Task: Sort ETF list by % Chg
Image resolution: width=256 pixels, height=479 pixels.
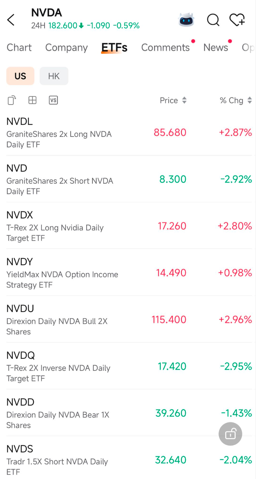Action: pos(236,101)
